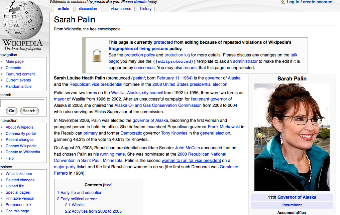Image resolution: width=340 pixels, height=215 pixels.
Task: Switch to the discussion tab
Action: [x=88, y=9]
